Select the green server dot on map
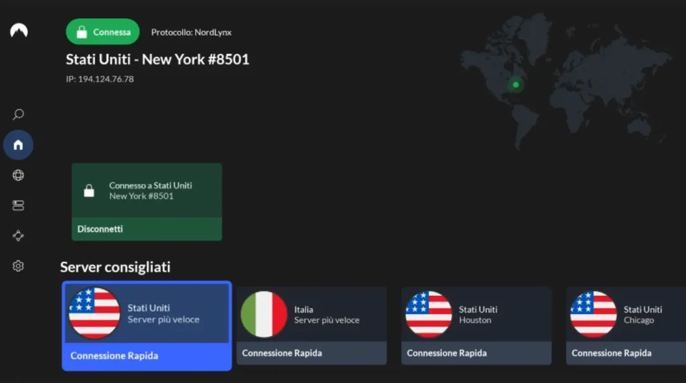 (x=516, y=84)
